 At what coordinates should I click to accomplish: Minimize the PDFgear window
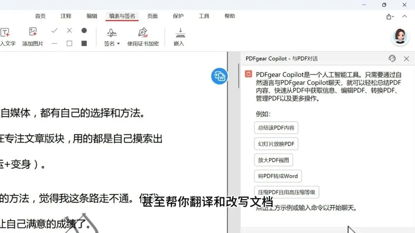(364, 5)
